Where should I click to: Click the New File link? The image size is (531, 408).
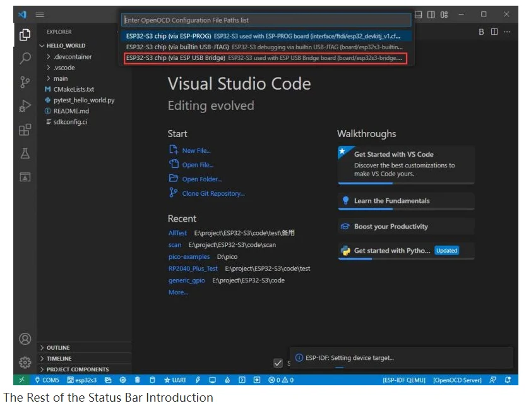click(196, 150)
